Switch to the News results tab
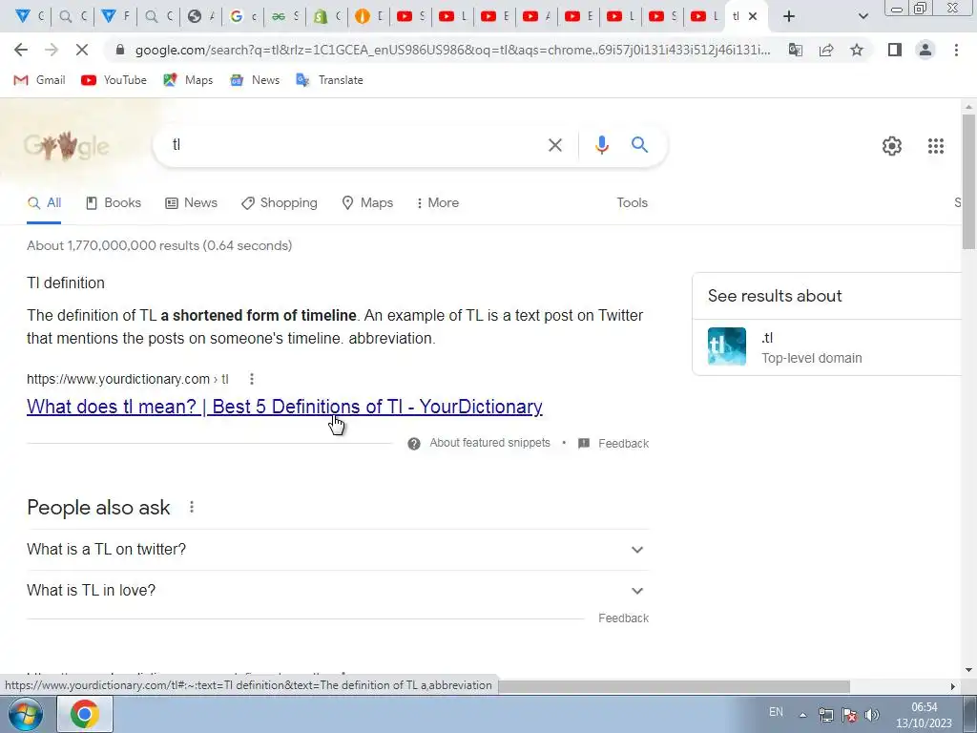The width and height of the screenshot is (977, 733). [x=191, y=202]
